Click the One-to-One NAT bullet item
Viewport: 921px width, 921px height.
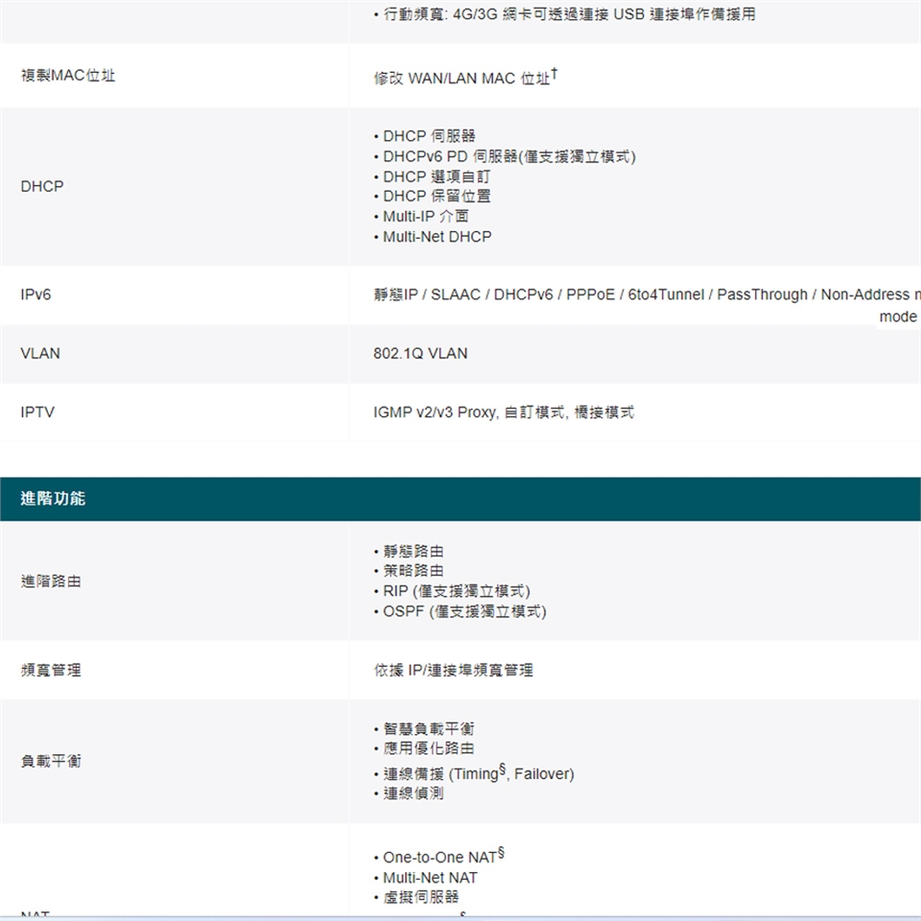pyautogui.click(x=437, y=858)
